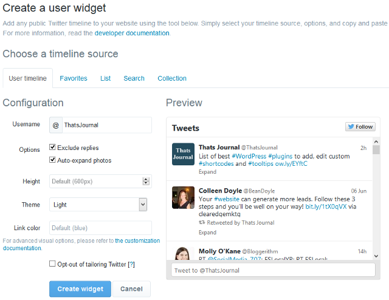Open the developer documentation link
This screenshot has height=300, width=389.
click(132, 33)
